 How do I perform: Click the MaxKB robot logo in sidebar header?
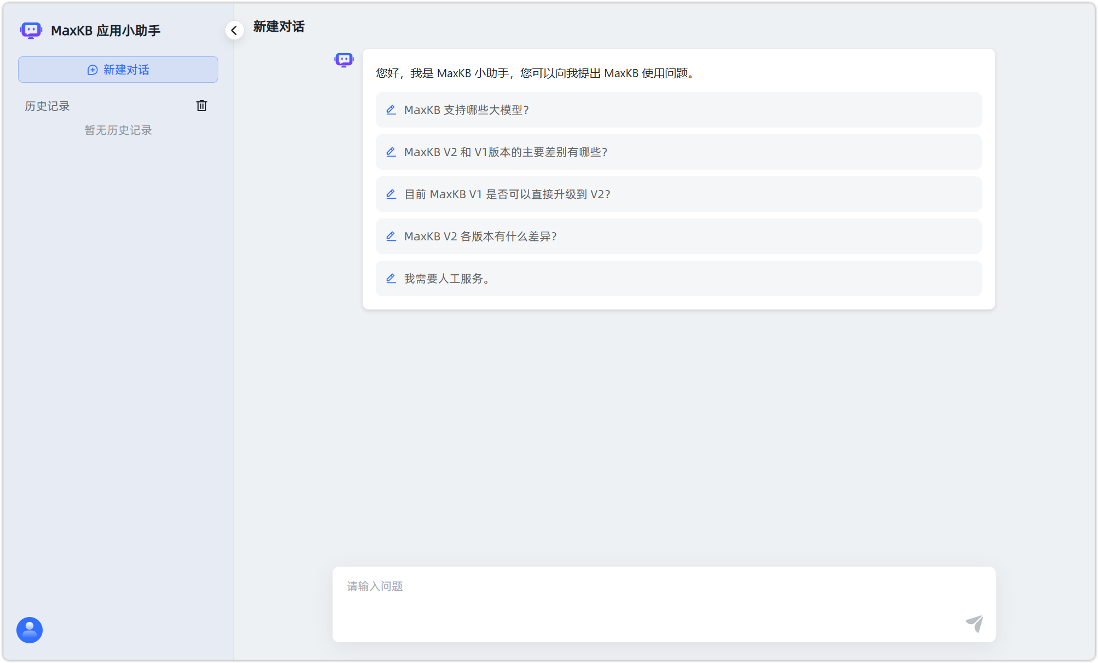pos(31,30)
